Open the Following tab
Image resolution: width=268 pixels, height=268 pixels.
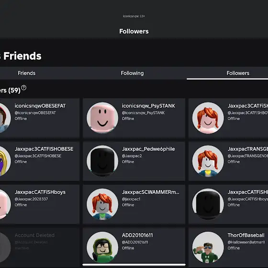(x=132, y=73)
